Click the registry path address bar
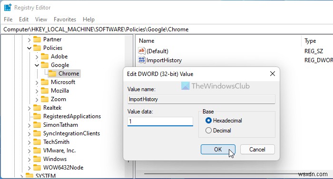 click(166, 29)
